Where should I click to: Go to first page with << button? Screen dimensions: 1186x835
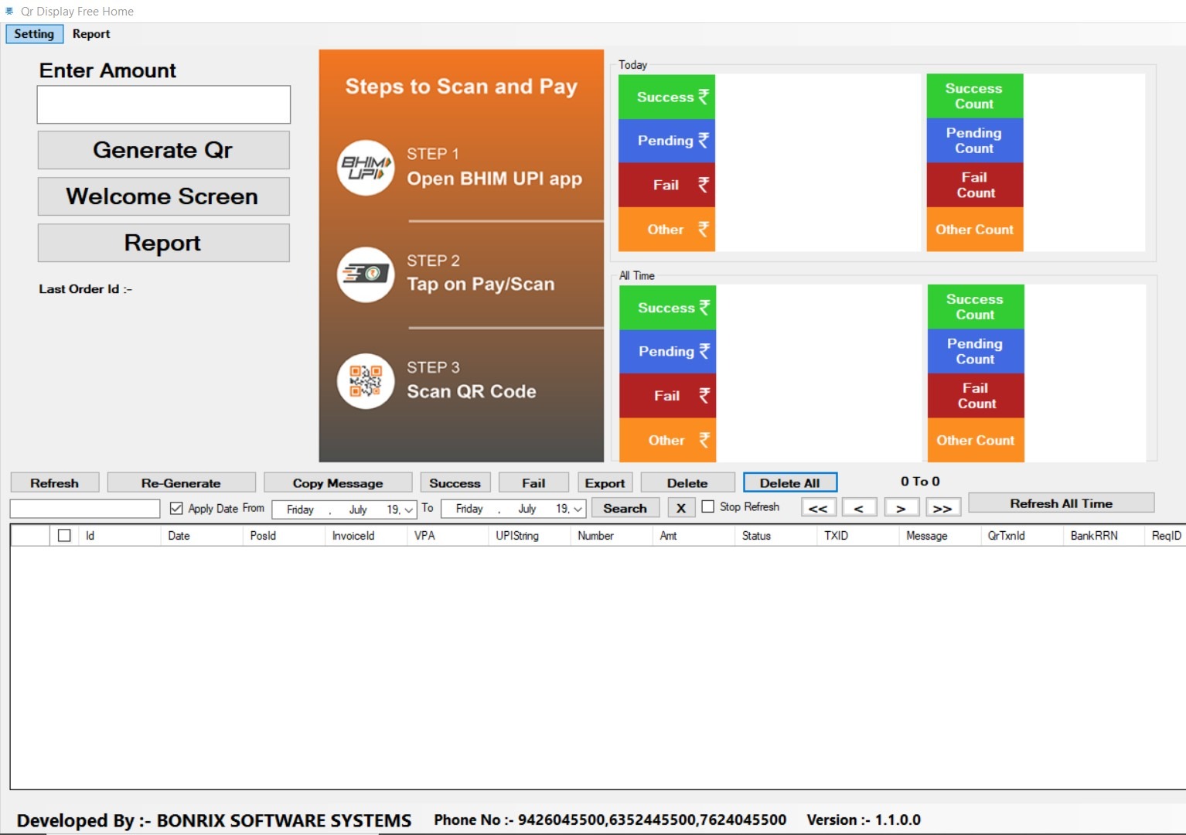[817, 508]
